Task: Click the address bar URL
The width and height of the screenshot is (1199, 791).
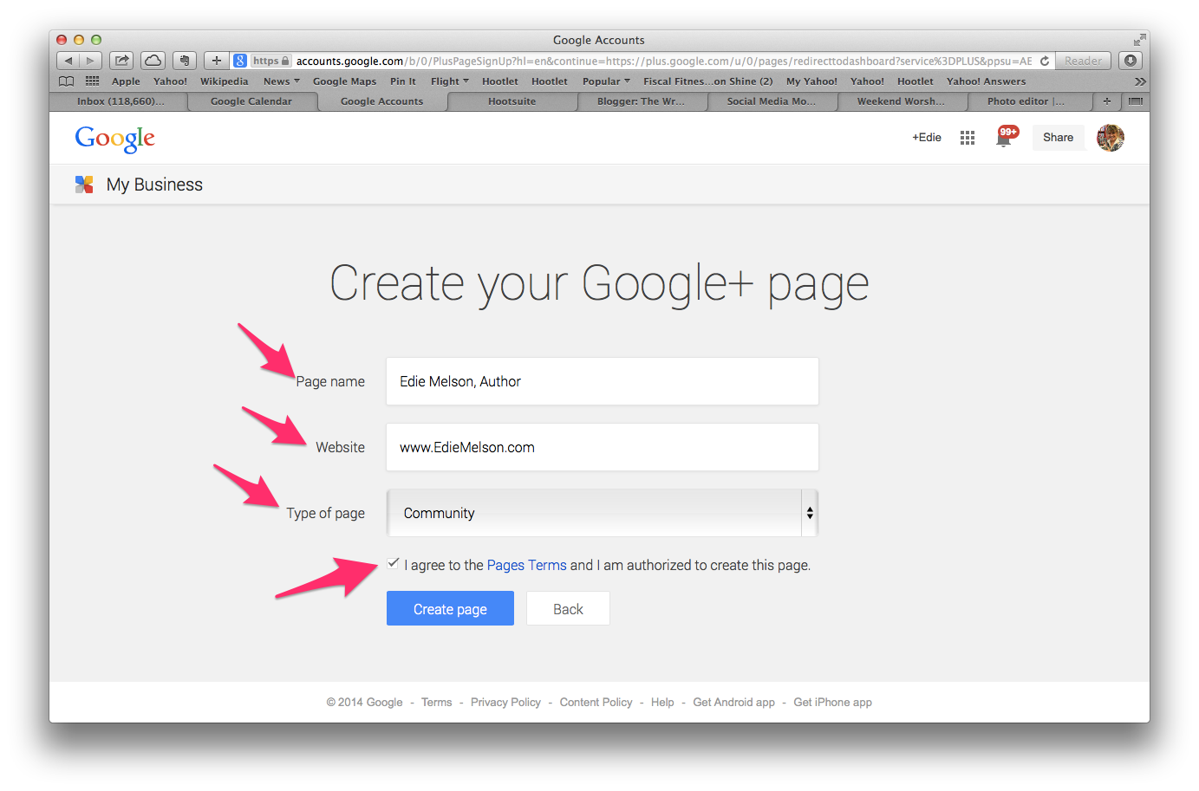Action: click(x=663, y=61)
